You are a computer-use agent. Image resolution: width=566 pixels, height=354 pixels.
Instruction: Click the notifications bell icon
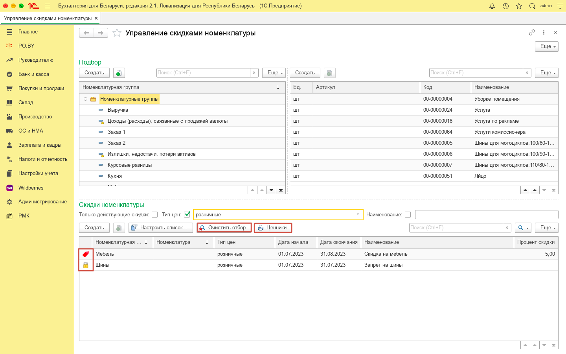pos(492,6)
